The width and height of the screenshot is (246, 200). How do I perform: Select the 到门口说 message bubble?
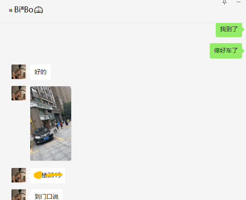(46, 195)
